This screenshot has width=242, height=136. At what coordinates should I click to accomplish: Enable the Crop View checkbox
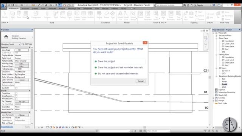(16, 93)
